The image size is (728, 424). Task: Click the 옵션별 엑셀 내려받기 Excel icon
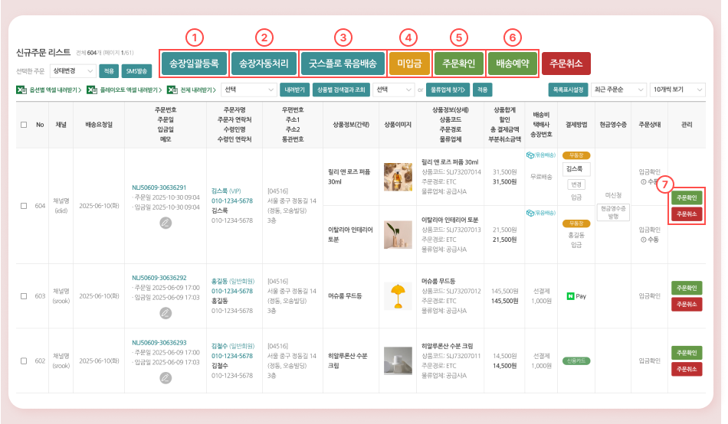(21, 90)
